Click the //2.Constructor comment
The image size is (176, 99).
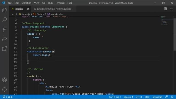coord(38,48)
